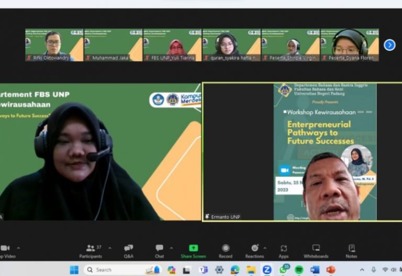This screenshot has height=276, width=402.
Task: Click the green Share Screen button
Action: point(193,251)
